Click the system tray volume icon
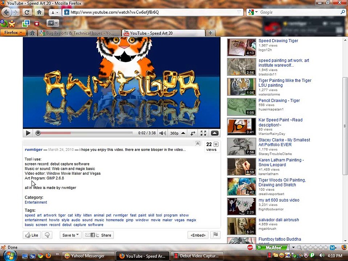 click(x=321, y=256)
